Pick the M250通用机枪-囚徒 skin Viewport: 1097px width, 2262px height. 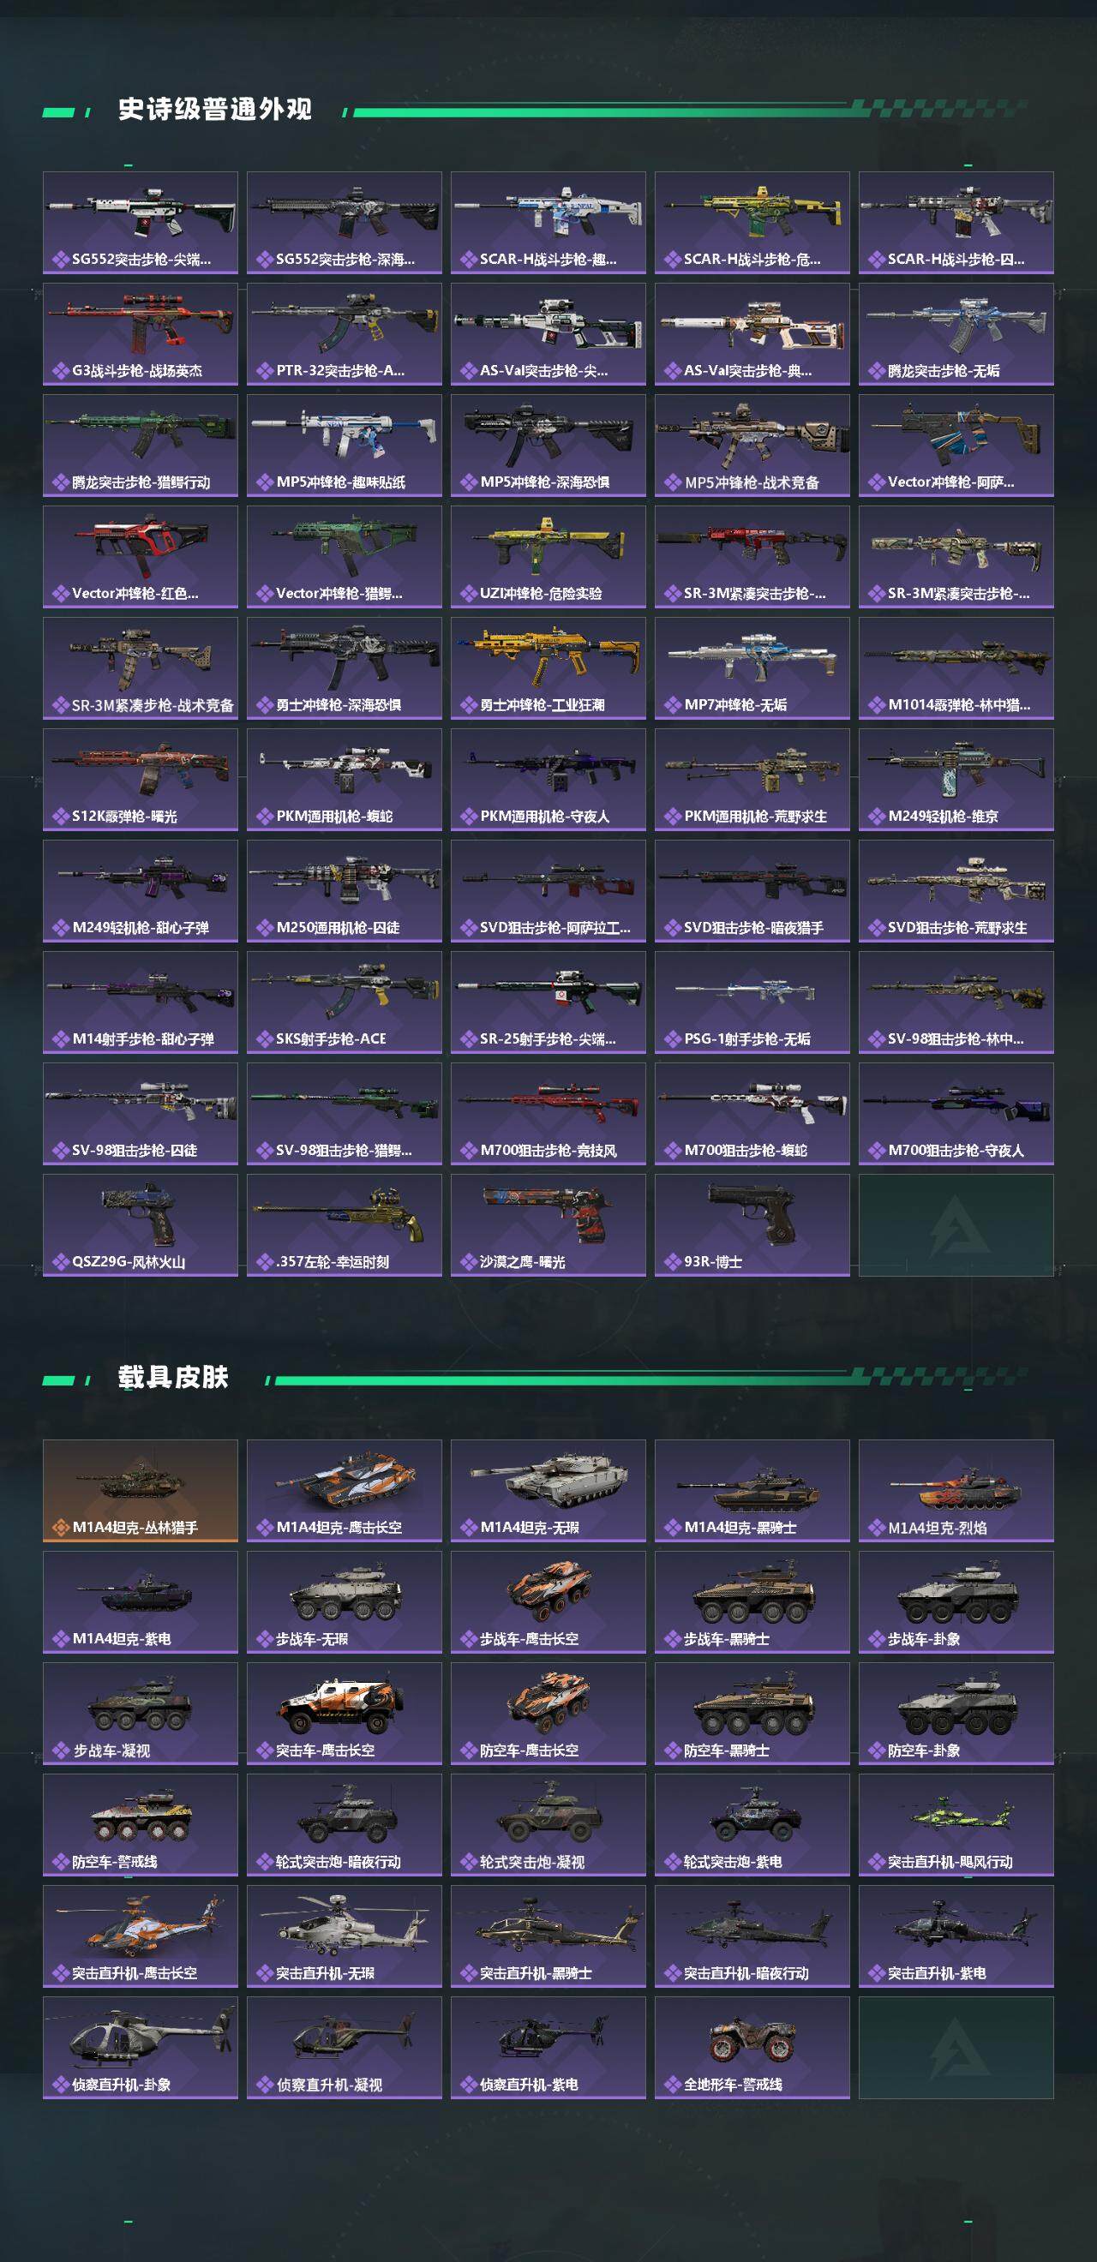[x=345, y=891]
